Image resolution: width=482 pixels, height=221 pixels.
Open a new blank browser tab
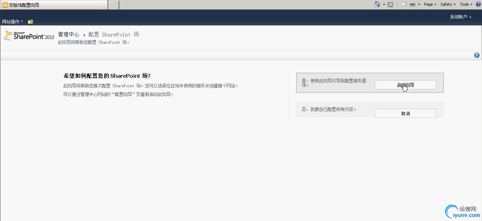coord(114,5)
